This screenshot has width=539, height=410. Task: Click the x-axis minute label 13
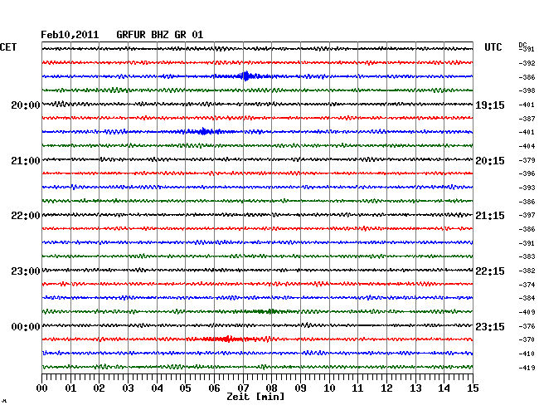(x=415, y=388)
